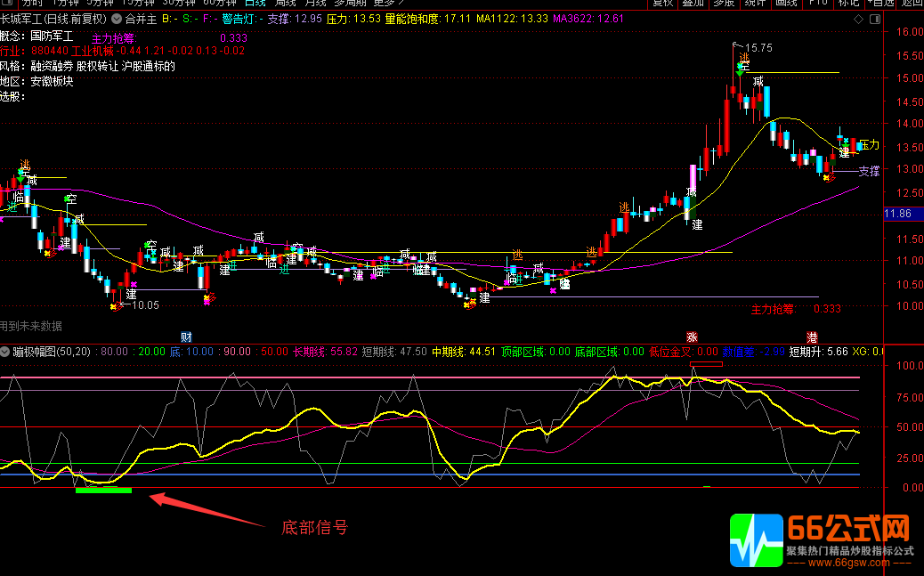Click the MA3622: 12.61 legend value
Image resolution: width=924 pixels, height=576 pixels.
tap(588, 19)
